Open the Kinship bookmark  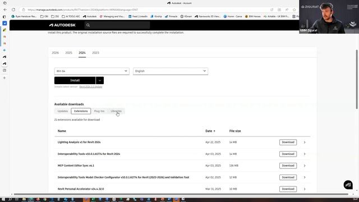click(x=156, y=16)
